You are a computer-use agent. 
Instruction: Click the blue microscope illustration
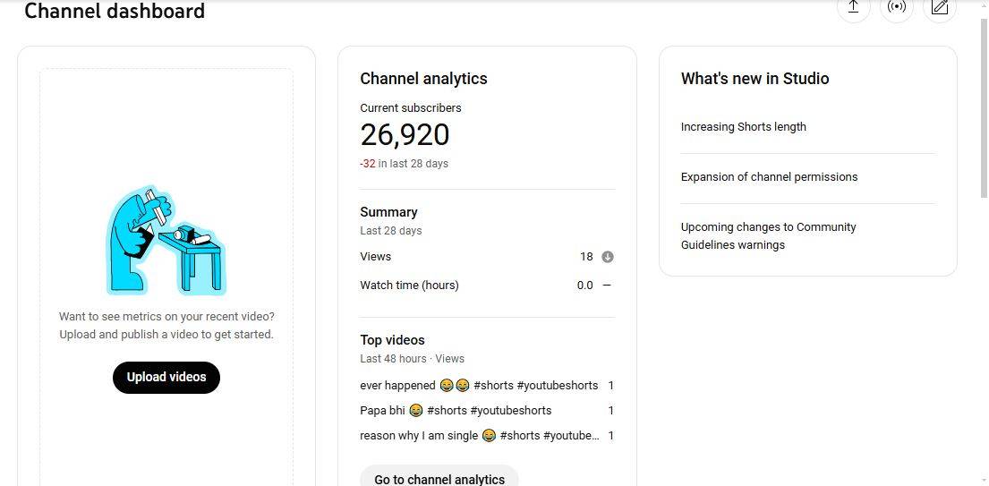click(166, 241)
